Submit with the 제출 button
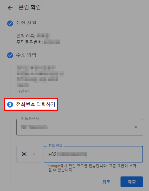Screen dimensions: 149x191 click(x=132, y=182)
